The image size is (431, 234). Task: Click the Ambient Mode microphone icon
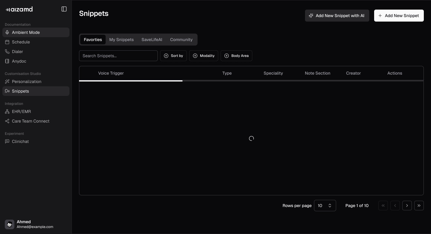click(7, 32)
